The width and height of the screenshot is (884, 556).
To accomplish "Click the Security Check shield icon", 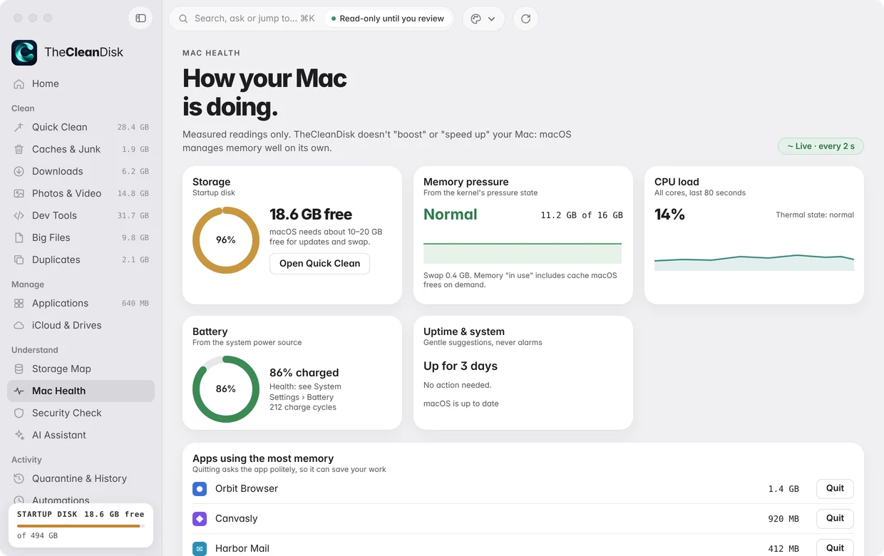I will click(19, 413).
